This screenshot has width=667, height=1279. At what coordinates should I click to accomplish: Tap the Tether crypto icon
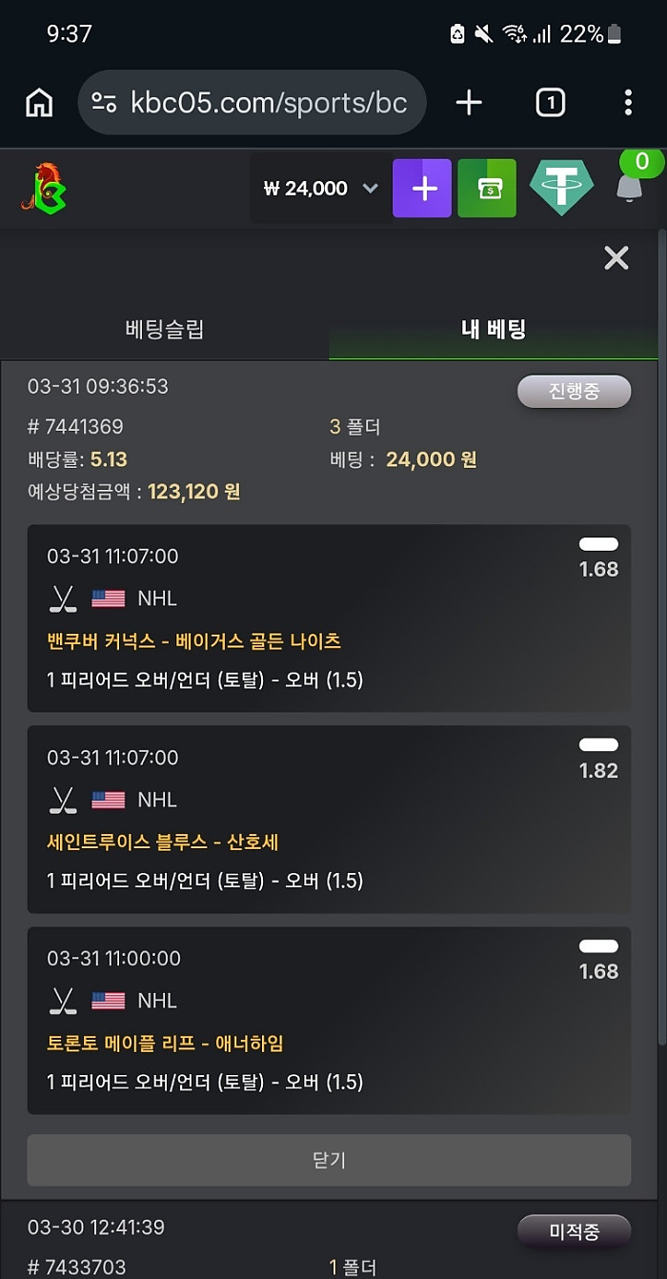[x=561, y=189]
